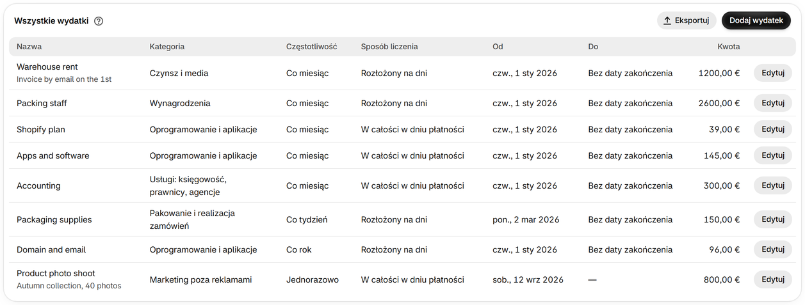Open help icon next to Wszystkie wydatki
Image resolution: width=805 pixels, height=305 pixels.
pos(99,21)
